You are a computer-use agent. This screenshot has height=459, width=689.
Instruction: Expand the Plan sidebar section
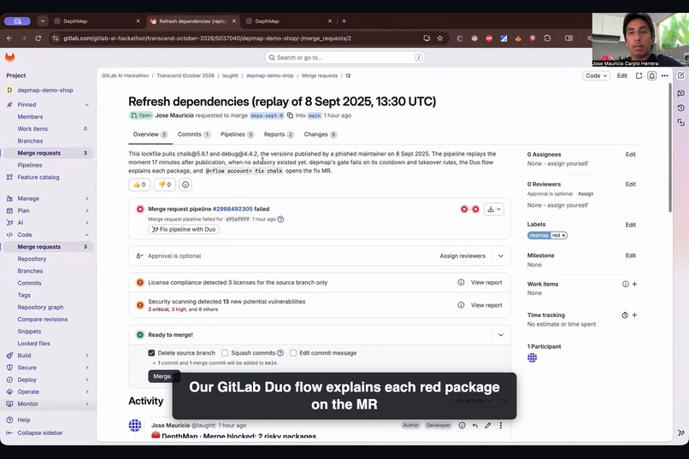pos(87,210)
